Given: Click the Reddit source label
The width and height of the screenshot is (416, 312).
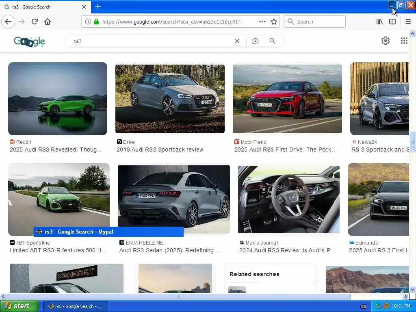Looking at the screenshot, I should tap(24, 142).
